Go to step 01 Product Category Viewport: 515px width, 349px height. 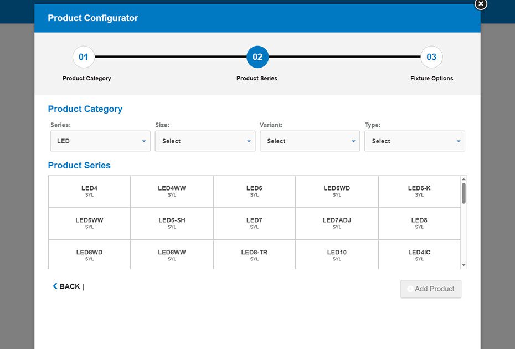84,57
